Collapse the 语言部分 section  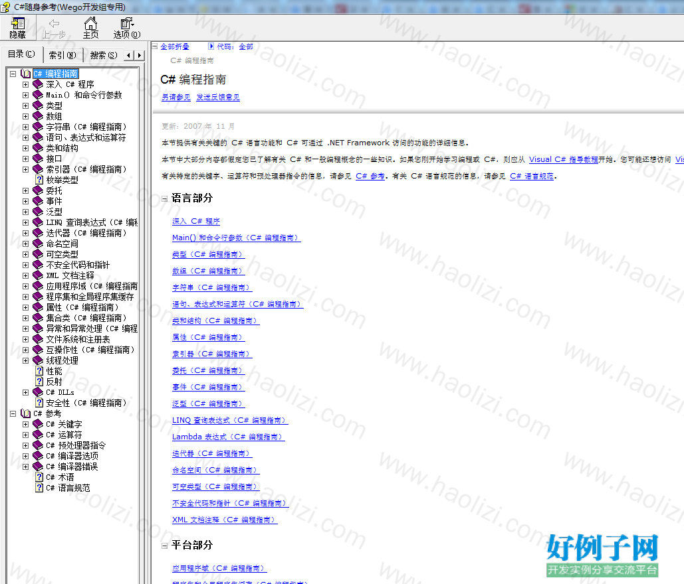(164, 198)
